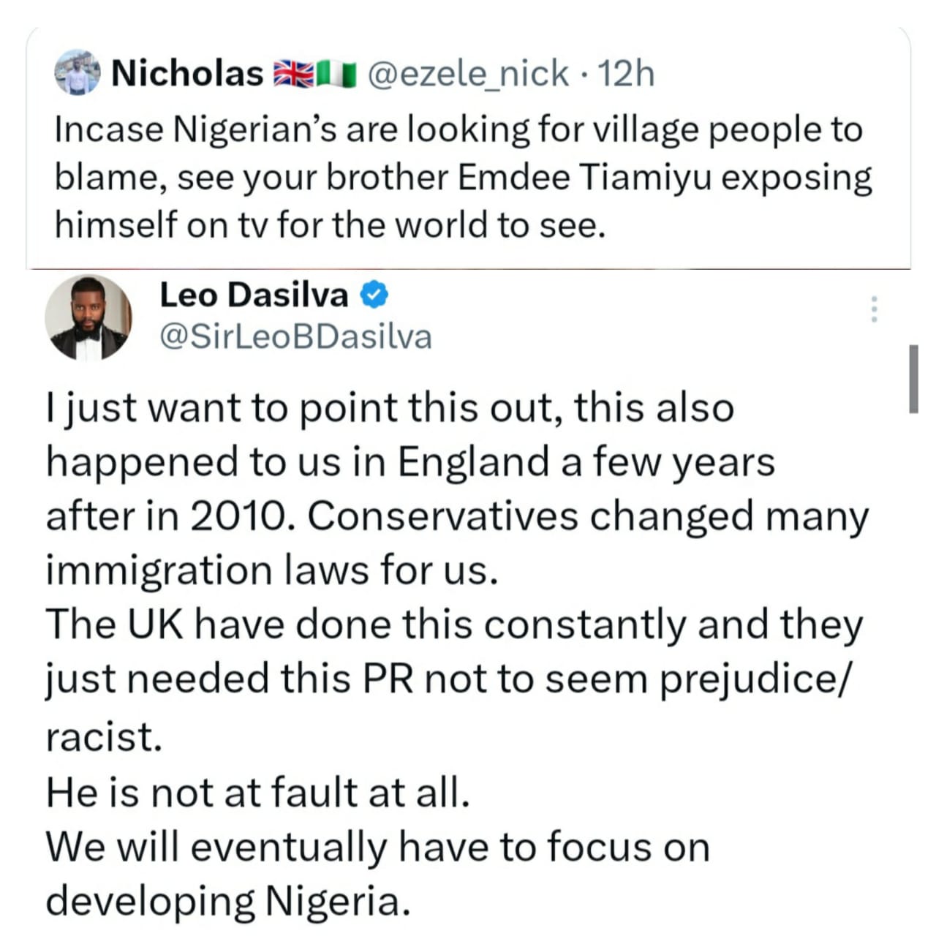Click the word 'racist.' in the tweet
This screenshot has width=936, height=936.
103,736
